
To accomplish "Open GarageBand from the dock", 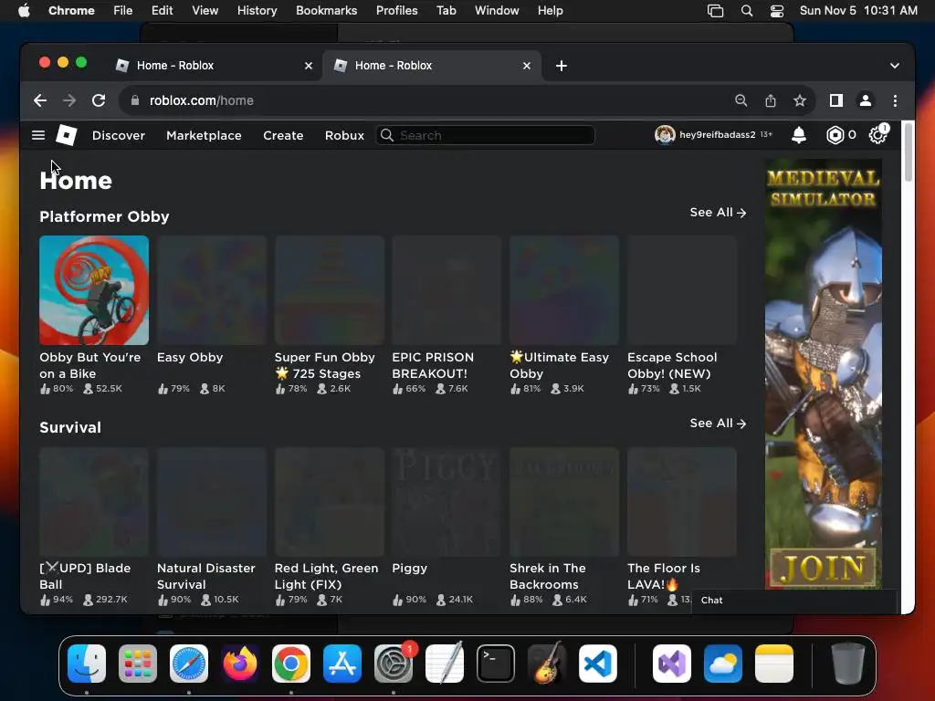I will click(x=547, y=664).
